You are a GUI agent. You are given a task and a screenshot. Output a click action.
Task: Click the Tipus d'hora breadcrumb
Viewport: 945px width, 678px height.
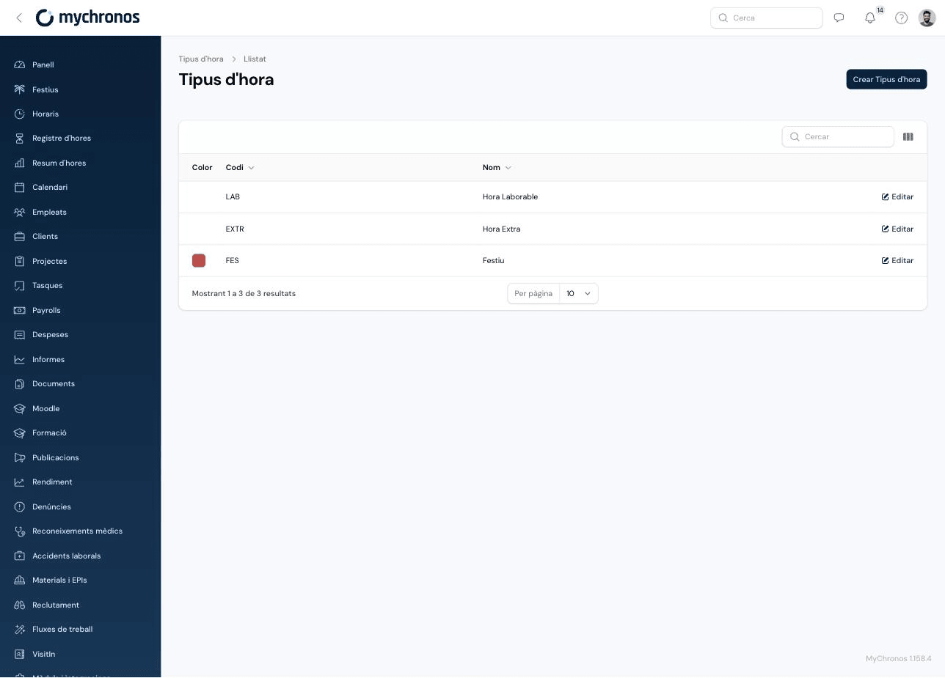coord(201,59)
